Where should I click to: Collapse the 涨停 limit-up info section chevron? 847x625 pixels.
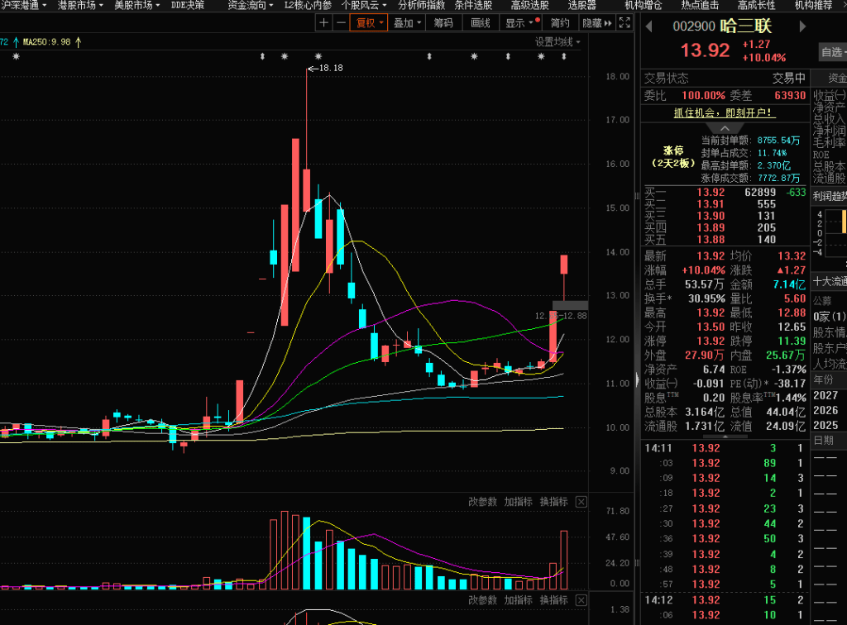[x=725, y=128]
